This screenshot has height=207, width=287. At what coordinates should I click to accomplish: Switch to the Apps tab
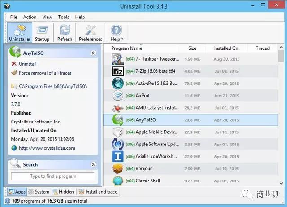[17, 192]
